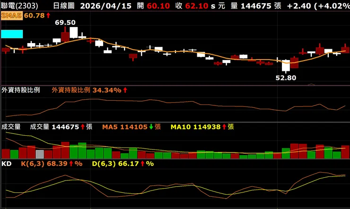350x209 pixels.
Task: Click the red up arrow beside 成交量 144675
Action: point(83,127)
